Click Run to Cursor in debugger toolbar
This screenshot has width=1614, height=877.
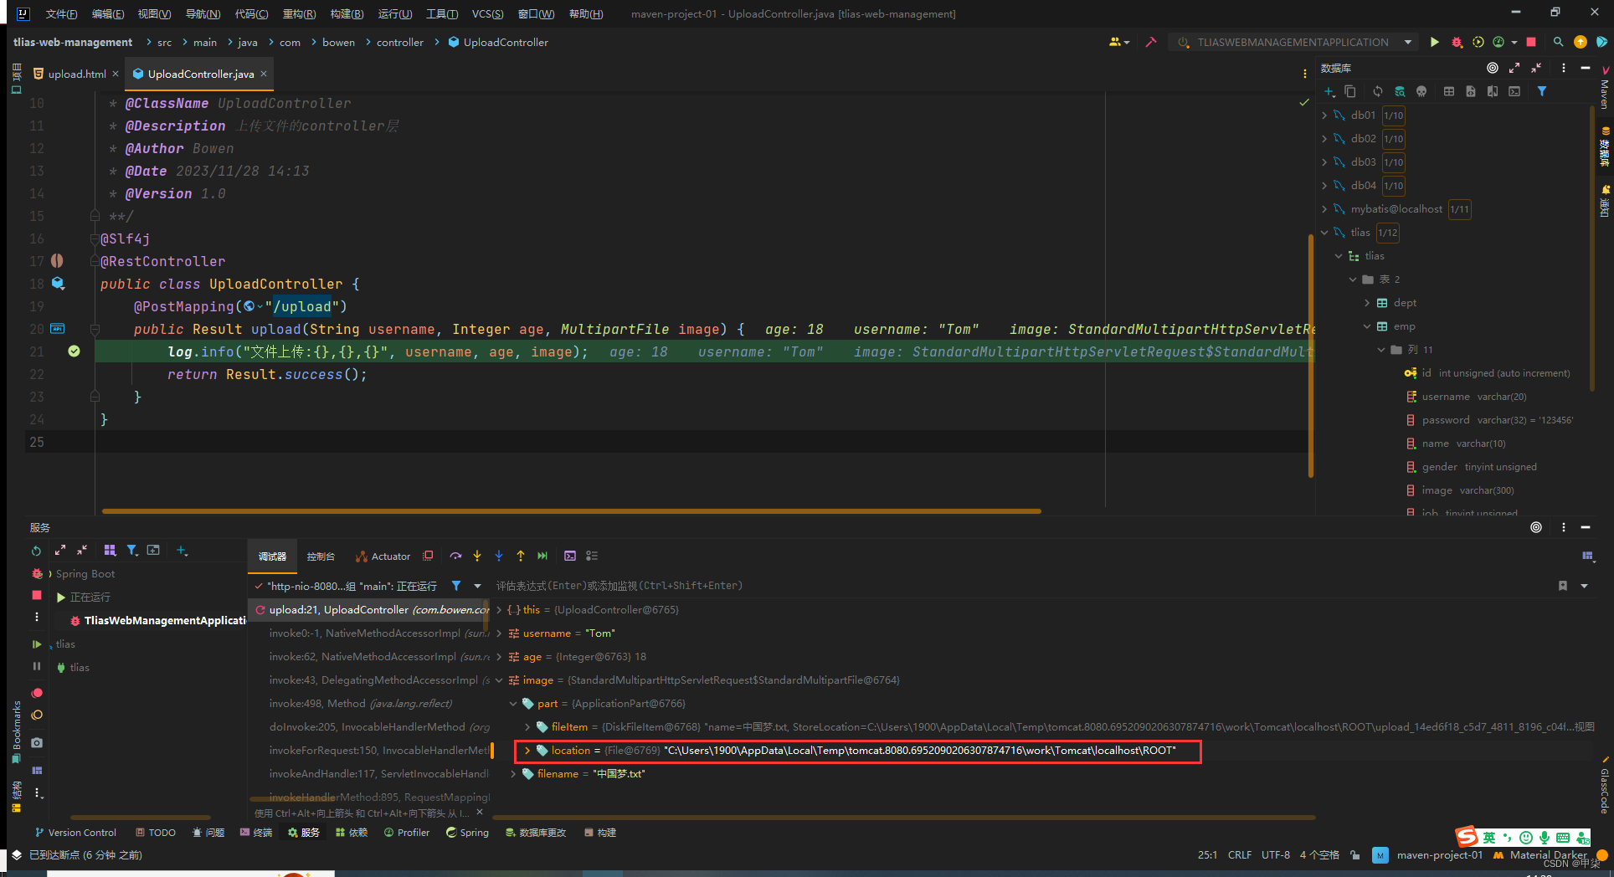pyautogui.click(x=542, y=556)
